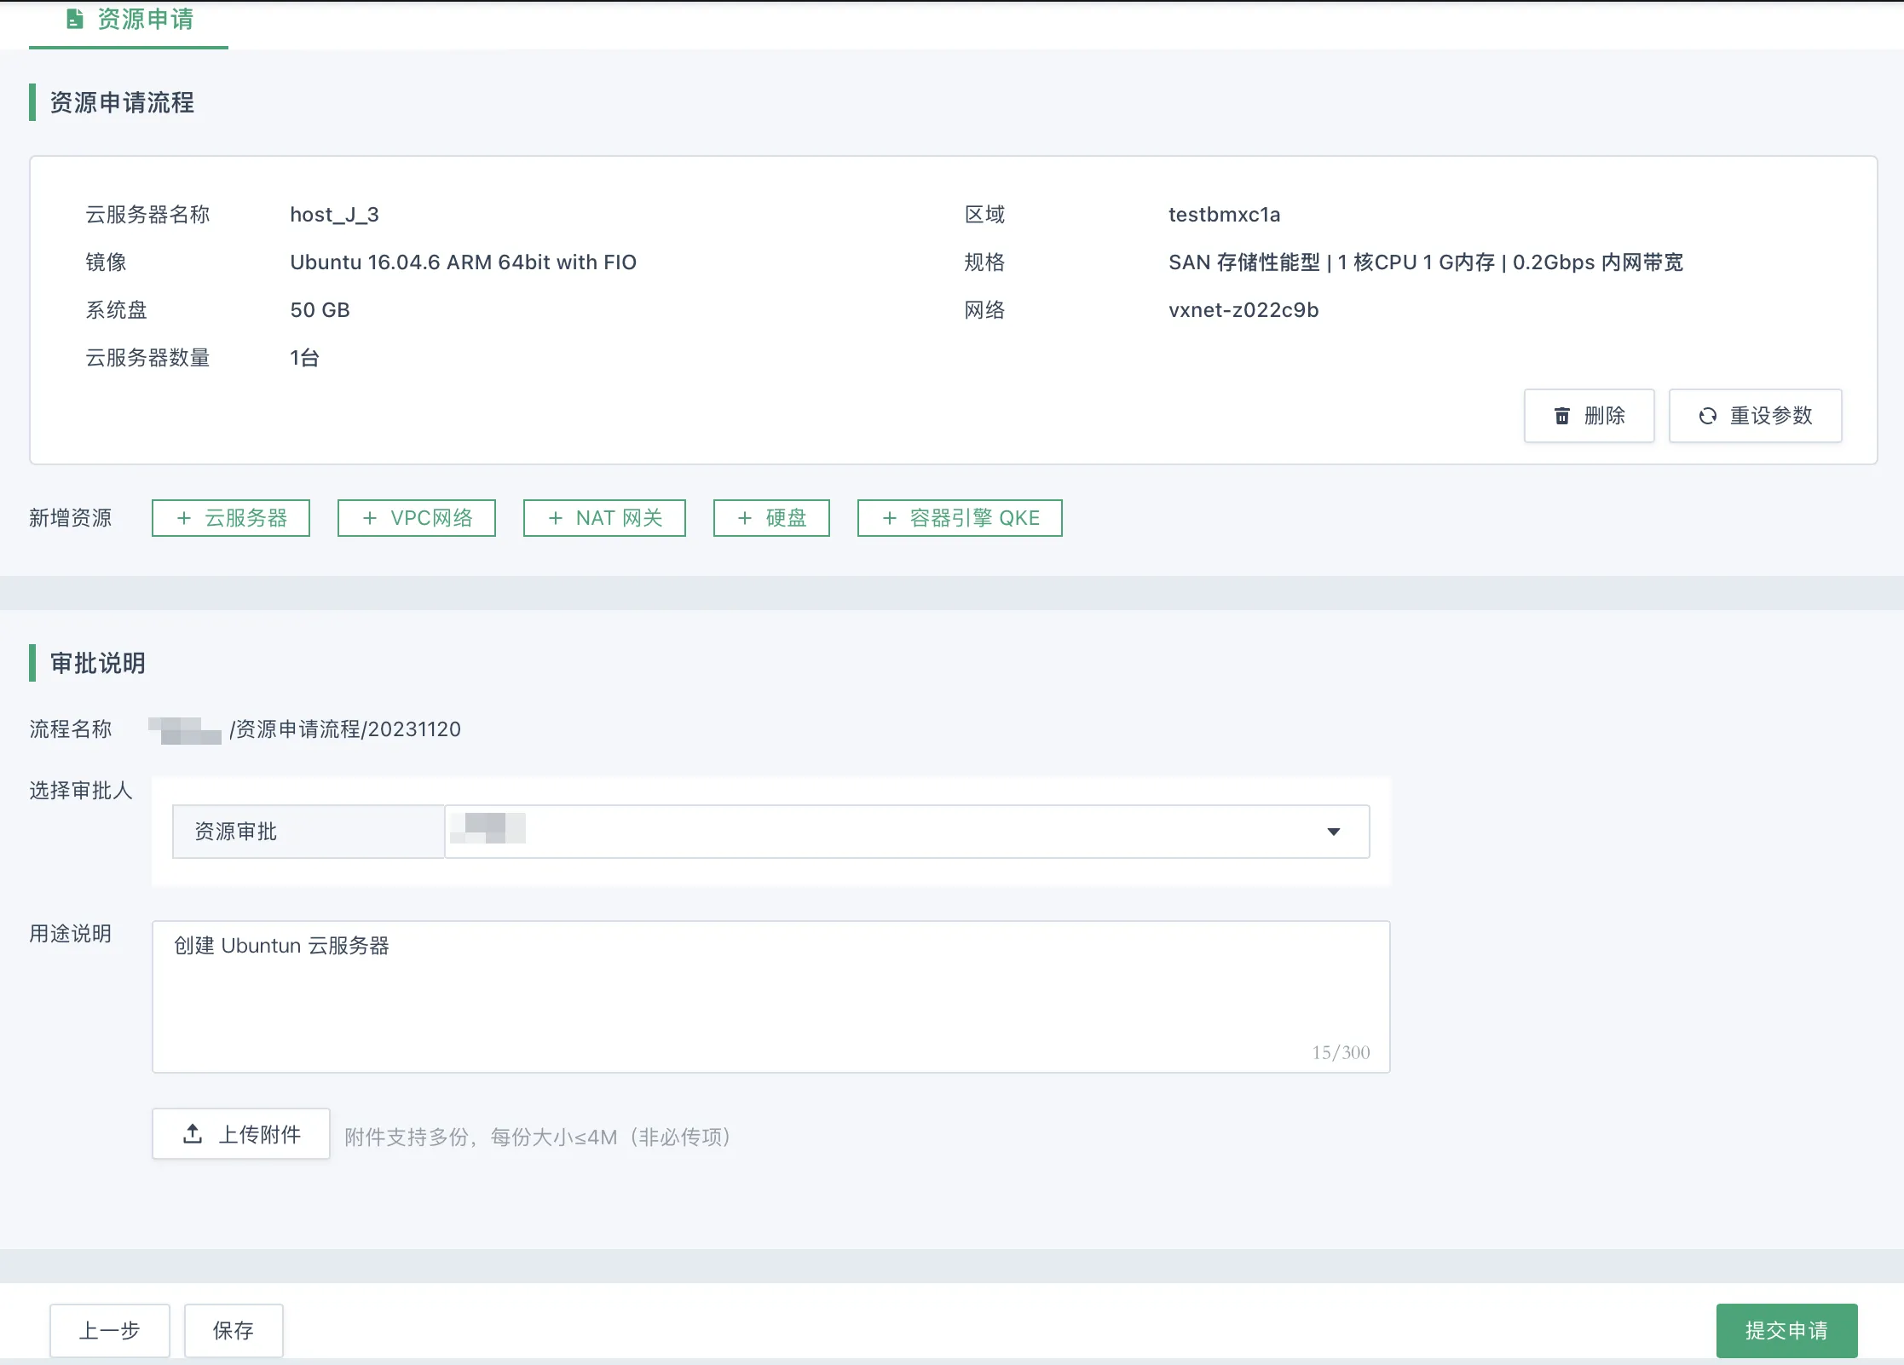Image resolution: width=1904 pixels, height=1365 pixels.
Task: Click the plus icon on NAT 网关 button
Action: [555, 518]
